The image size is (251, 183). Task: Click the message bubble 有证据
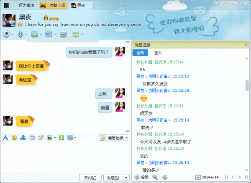pyautogui.click(x=25, y=80)
